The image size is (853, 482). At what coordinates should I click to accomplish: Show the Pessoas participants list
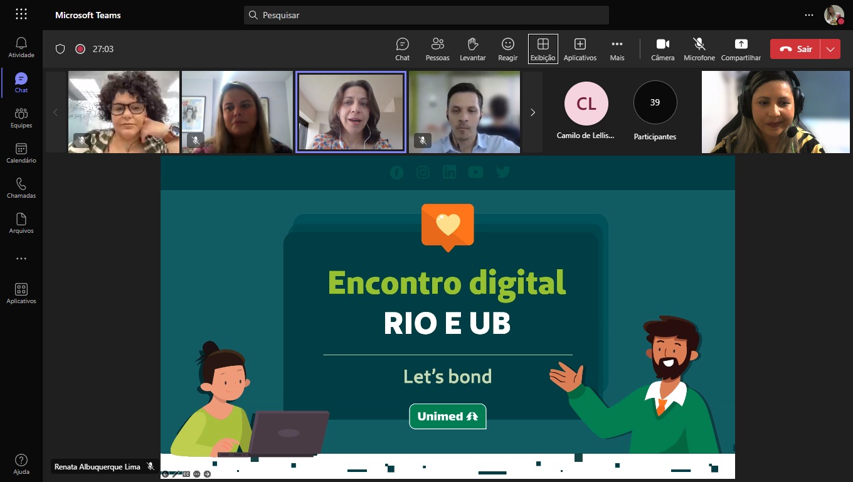click(437, 49)
